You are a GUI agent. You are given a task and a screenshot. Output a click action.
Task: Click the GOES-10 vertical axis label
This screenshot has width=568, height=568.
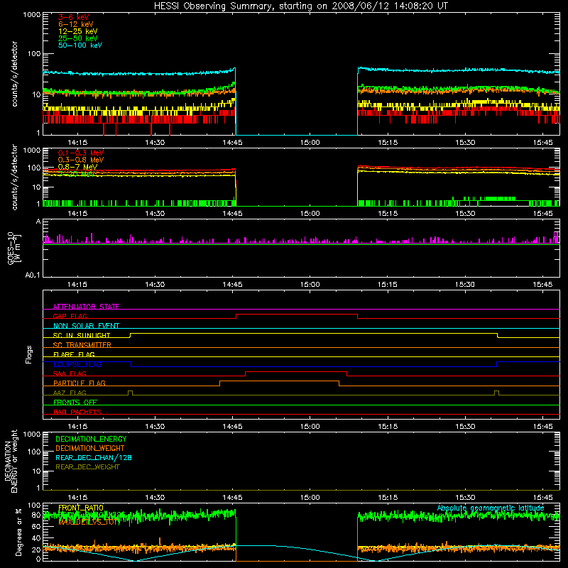point(14,248)
